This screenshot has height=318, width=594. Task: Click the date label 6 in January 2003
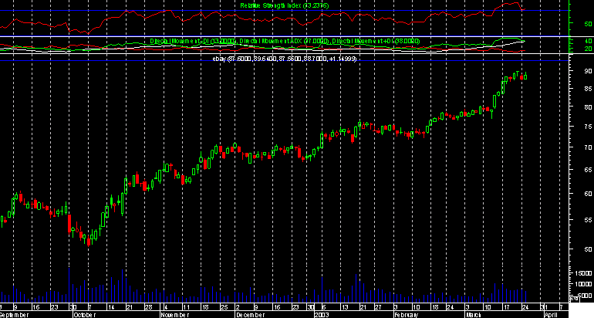[323, 307]
